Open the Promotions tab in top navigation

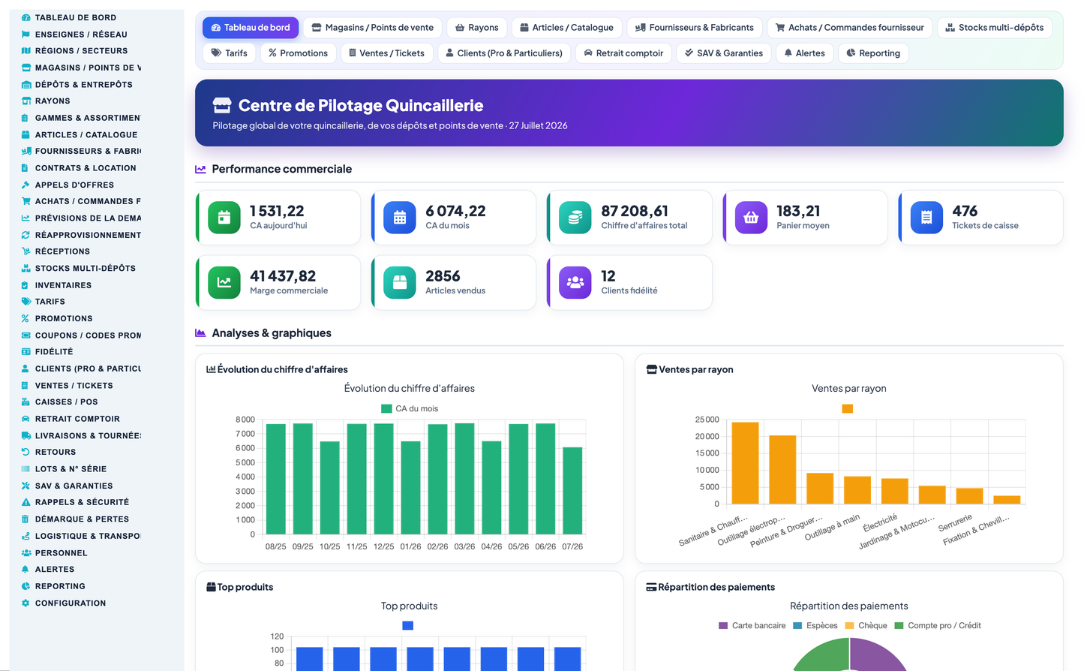pos(298,53)
